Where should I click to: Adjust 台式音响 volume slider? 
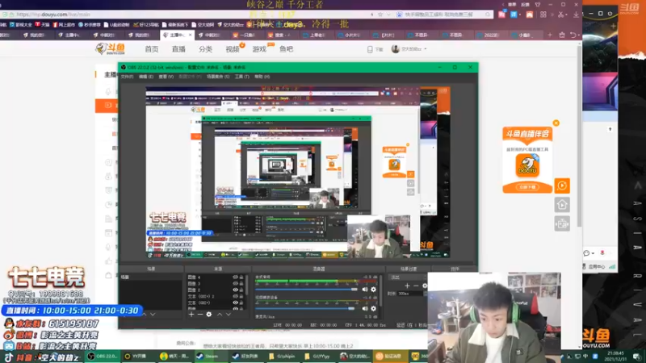(x=307, y=290)
